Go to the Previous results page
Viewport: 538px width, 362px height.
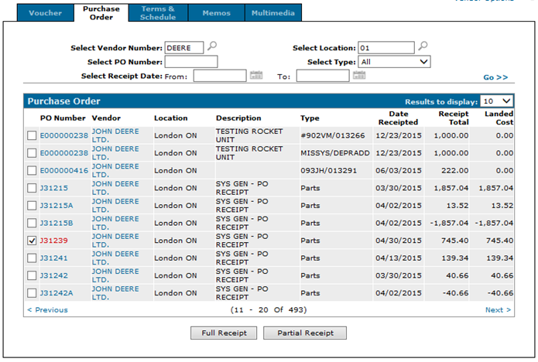click(x=48, y=310)
